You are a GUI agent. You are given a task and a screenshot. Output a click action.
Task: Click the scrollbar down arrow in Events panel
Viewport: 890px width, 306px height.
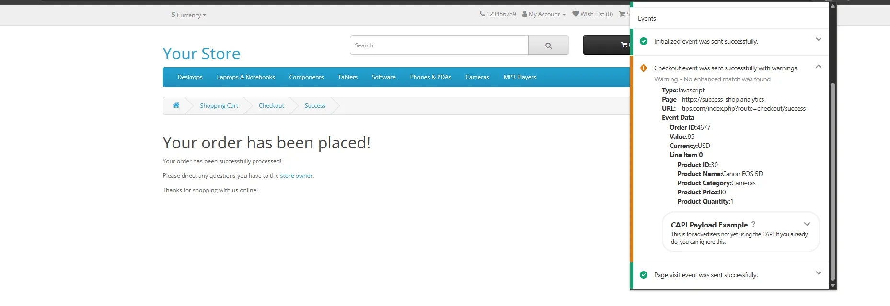pyautogui.click(x=832, y=286)
